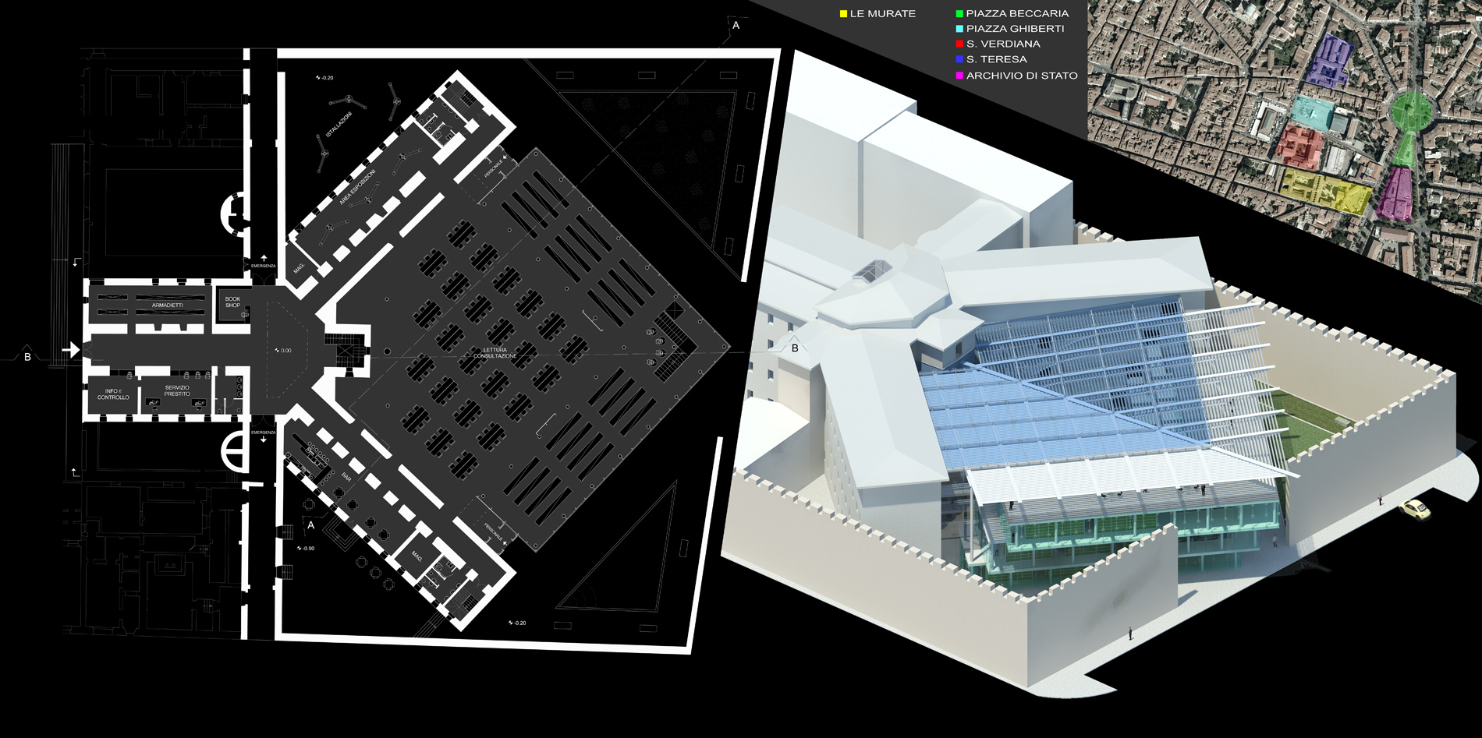Click the green PIAZZA BECCARIA legend swatch
This screenshot has width=1482, height=738.
coord(959,14)
